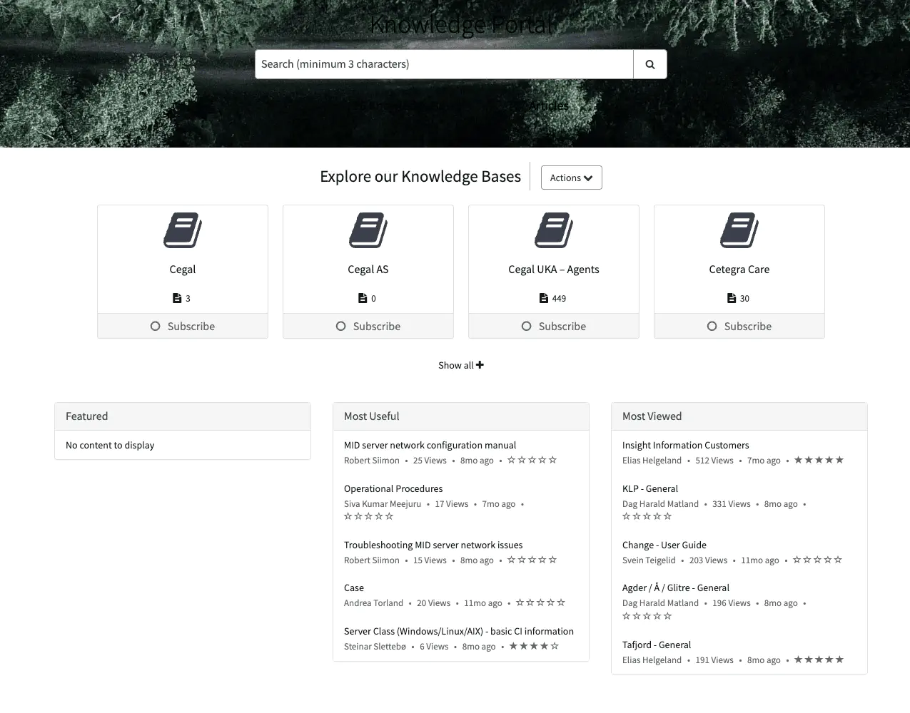Click the Cegal UKA – Agents book icon
This screenshot has height=713, width=910.
(554, 230)
